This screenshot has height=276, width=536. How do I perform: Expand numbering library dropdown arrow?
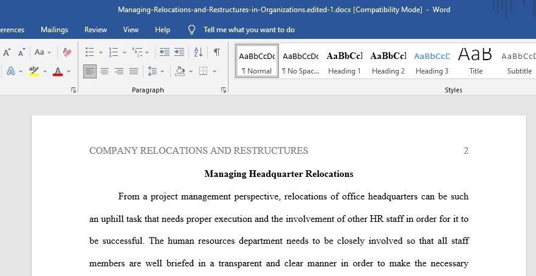coord(125,52)
